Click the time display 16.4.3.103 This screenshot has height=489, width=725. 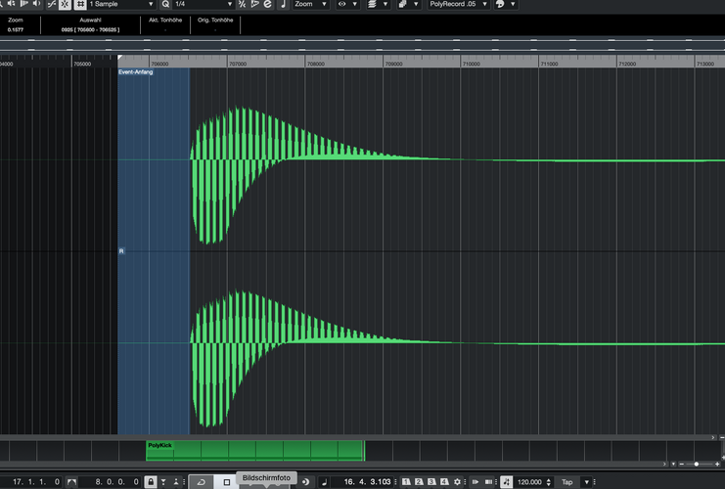click(x=367, y=481)
